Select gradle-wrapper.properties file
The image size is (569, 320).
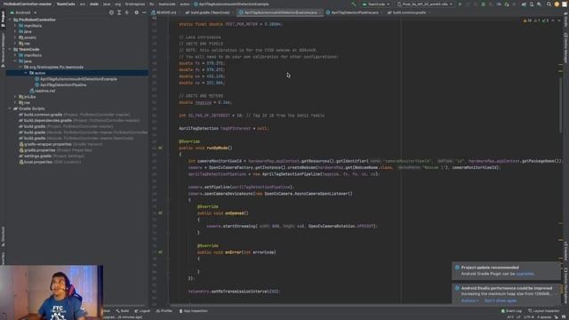(x=47, y=144)
